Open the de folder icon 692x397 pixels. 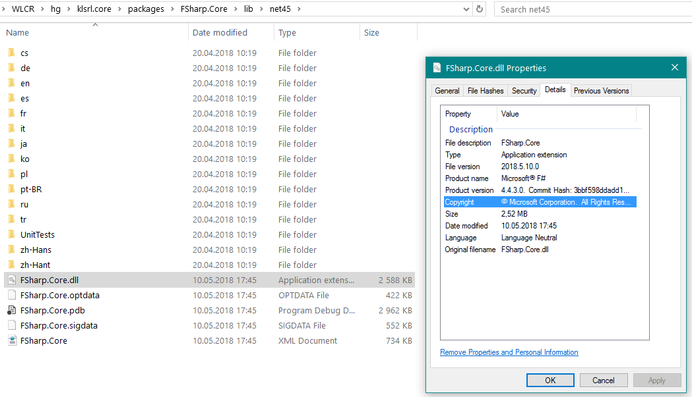(12, 68)
